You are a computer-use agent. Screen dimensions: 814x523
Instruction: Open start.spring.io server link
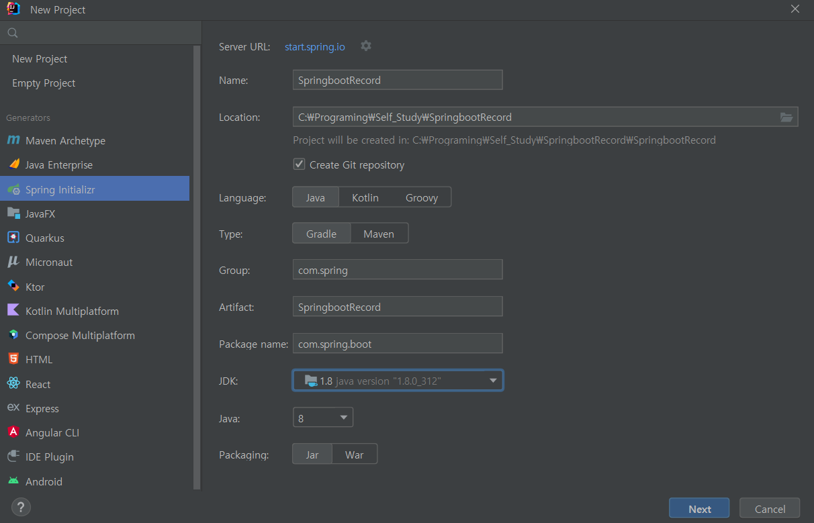click(x=315, y=46)
